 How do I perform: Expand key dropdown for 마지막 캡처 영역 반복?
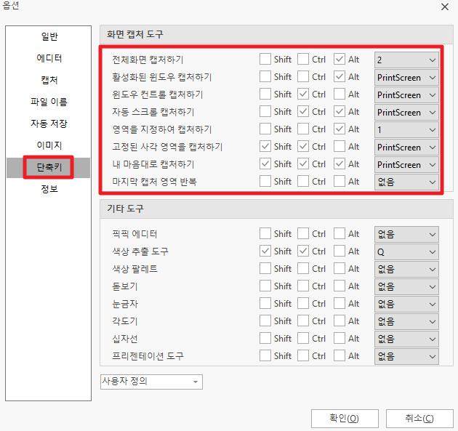[x=406, y=182]
